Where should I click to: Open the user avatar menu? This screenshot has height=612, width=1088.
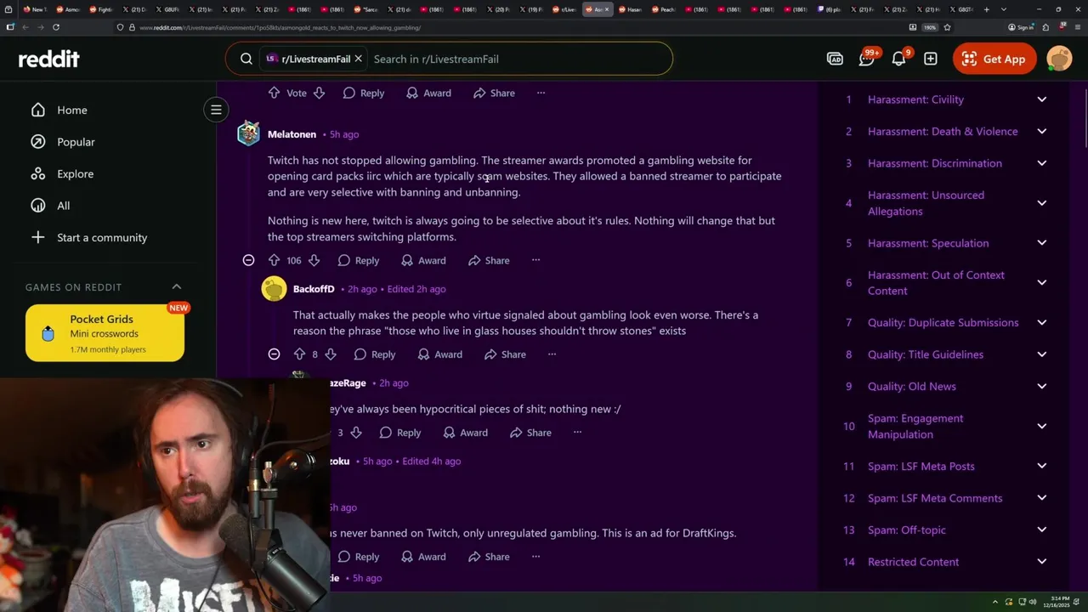coord(1059,59)
